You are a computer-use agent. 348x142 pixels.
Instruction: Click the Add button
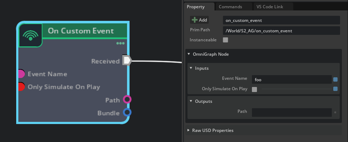click(199, 20)
